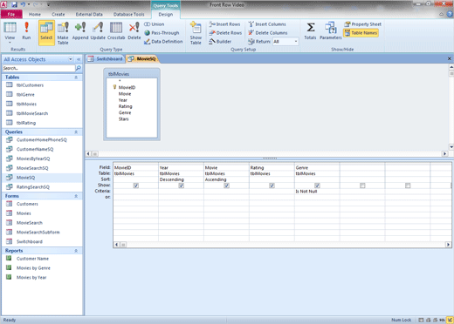Switch to the Home ribbon tab

coord(35,14)
